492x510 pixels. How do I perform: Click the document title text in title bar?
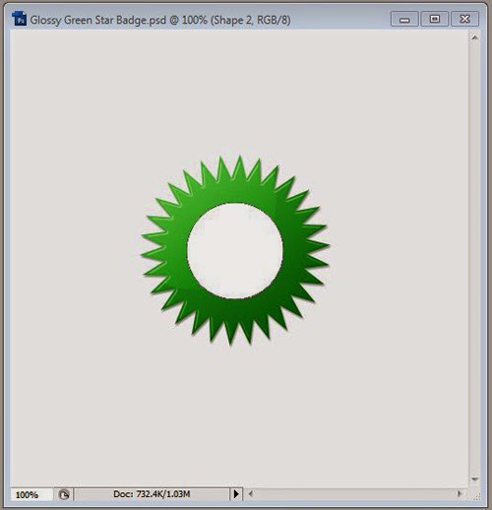160,20
